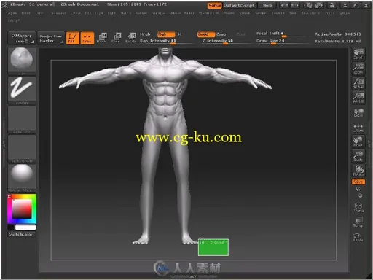Enable Zcut mode

(x=241, y=34)
